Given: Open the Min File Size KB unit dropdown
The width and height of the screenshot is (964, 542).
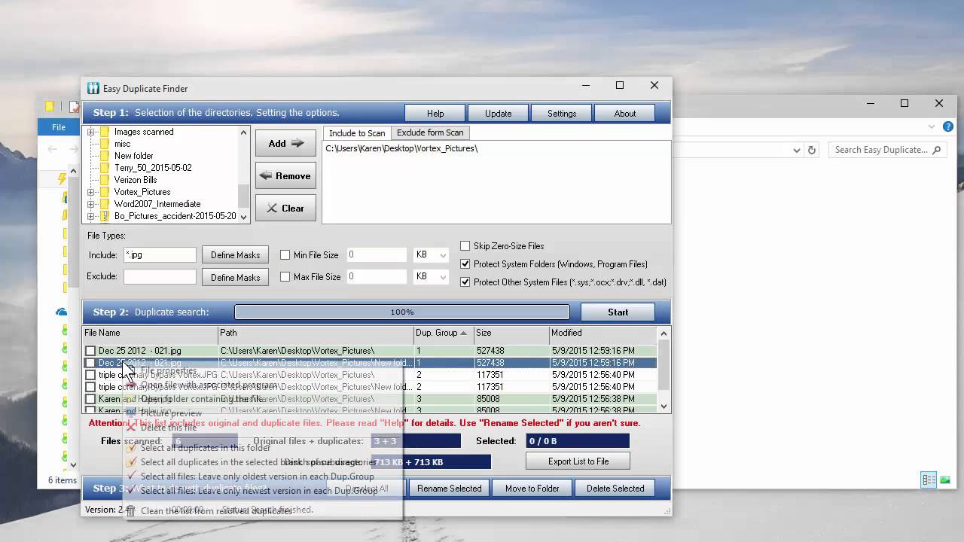Looking at the screenshot, I should (x=443, y=255).
